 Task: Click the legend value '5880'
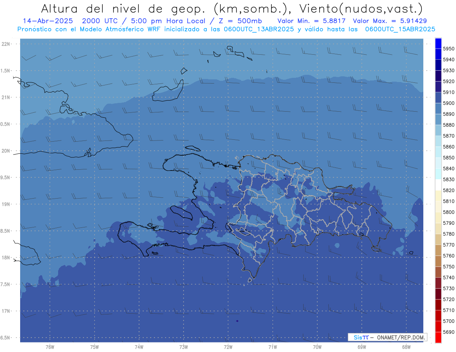pyautogui.click(x=448, y=125)
